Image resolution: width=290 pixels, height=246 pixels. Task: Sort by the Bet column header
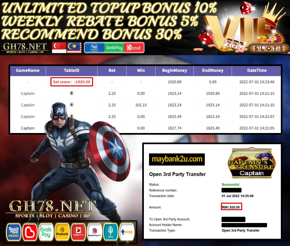click(112, 70)
